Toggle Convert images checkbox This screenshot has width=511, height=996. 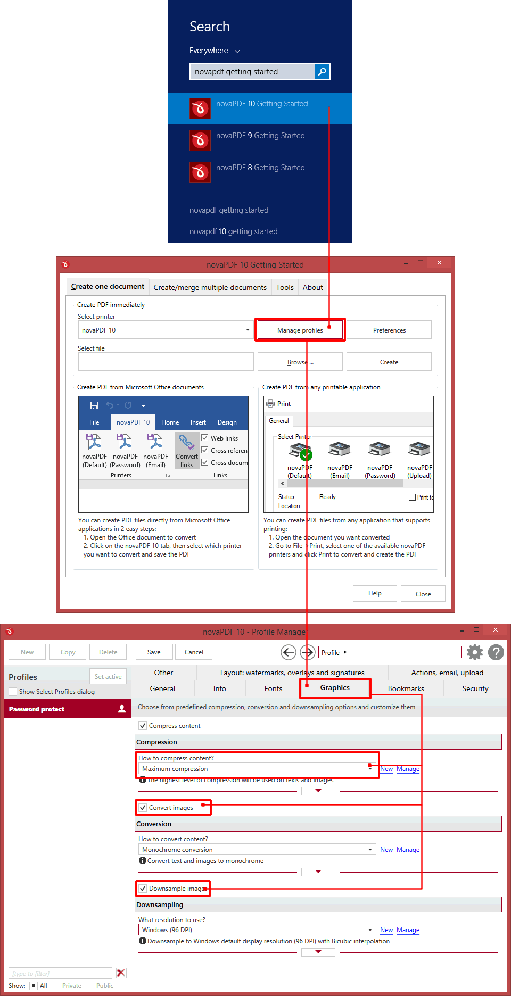tap(143, 808)
